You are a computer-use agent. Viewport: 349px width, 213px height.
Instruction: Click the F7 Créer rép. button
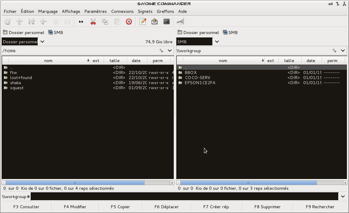[216, 207]
